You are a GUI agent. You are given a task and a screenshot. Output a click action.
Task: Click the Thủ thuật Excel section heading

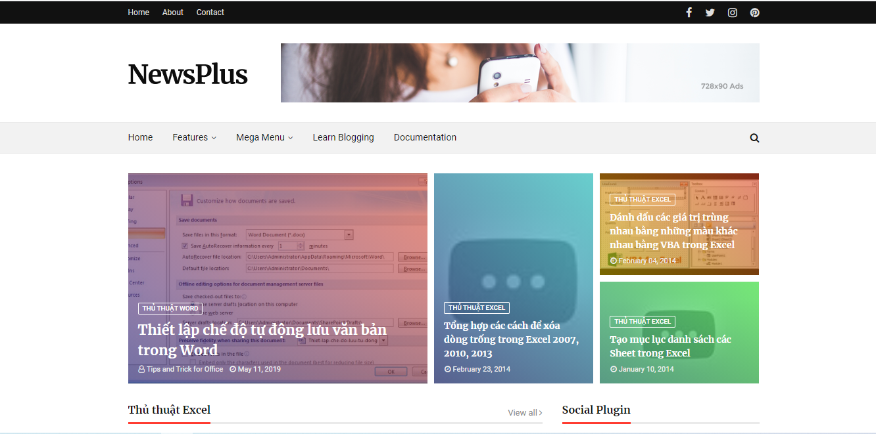tap(169, 410)
